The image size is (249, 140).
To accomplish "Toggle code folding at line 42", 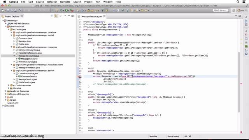I will coord(82,68).
